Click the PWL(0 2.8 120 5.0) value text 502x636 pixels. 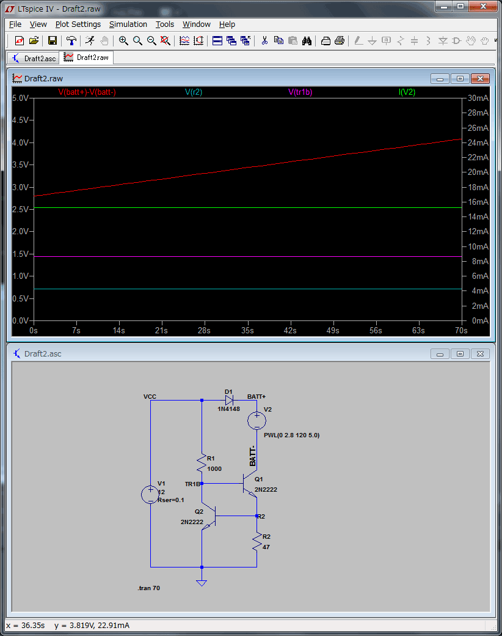pos(292,435)
